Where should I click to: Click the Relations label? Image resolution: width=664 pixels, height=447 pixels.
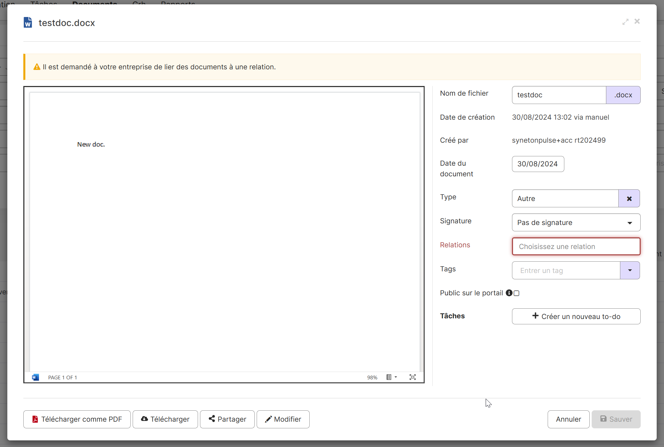tap(455, 245)
